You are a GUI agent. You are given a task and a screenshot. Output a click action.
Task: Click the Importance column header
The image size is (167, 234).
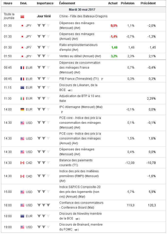point(45,3)
